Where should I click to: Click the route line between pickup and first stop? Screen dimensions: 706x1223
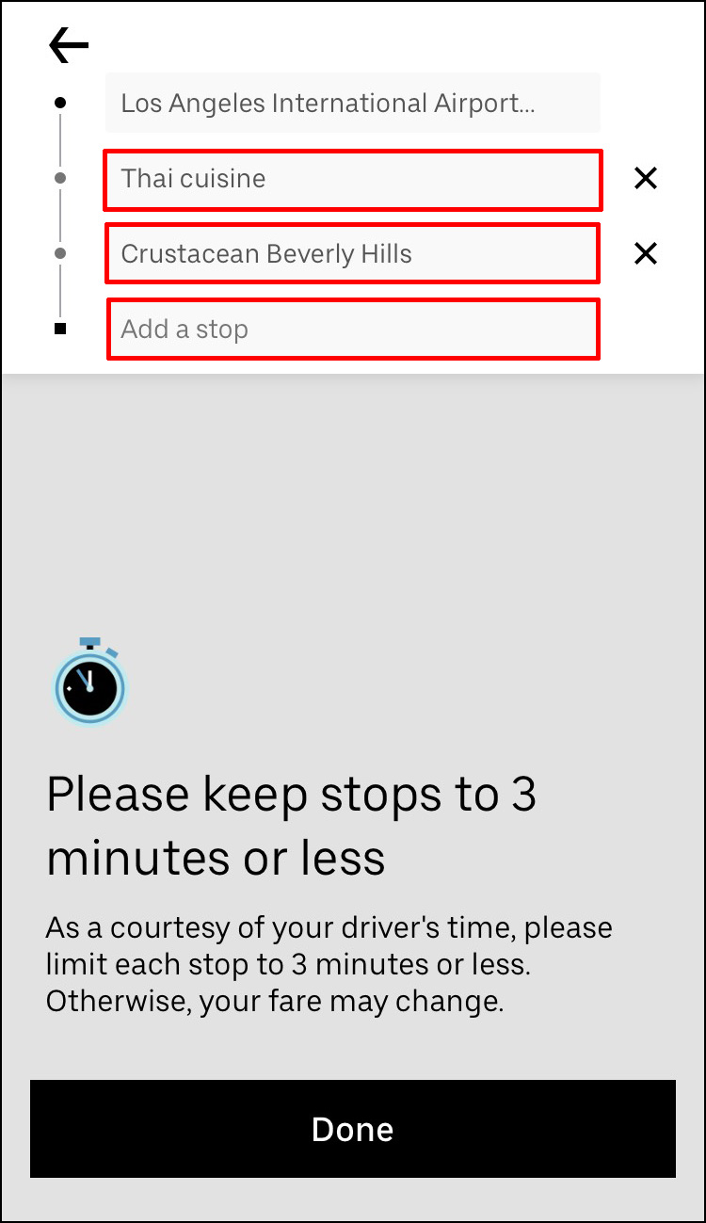pyautogui.click(x=60, y=139)
